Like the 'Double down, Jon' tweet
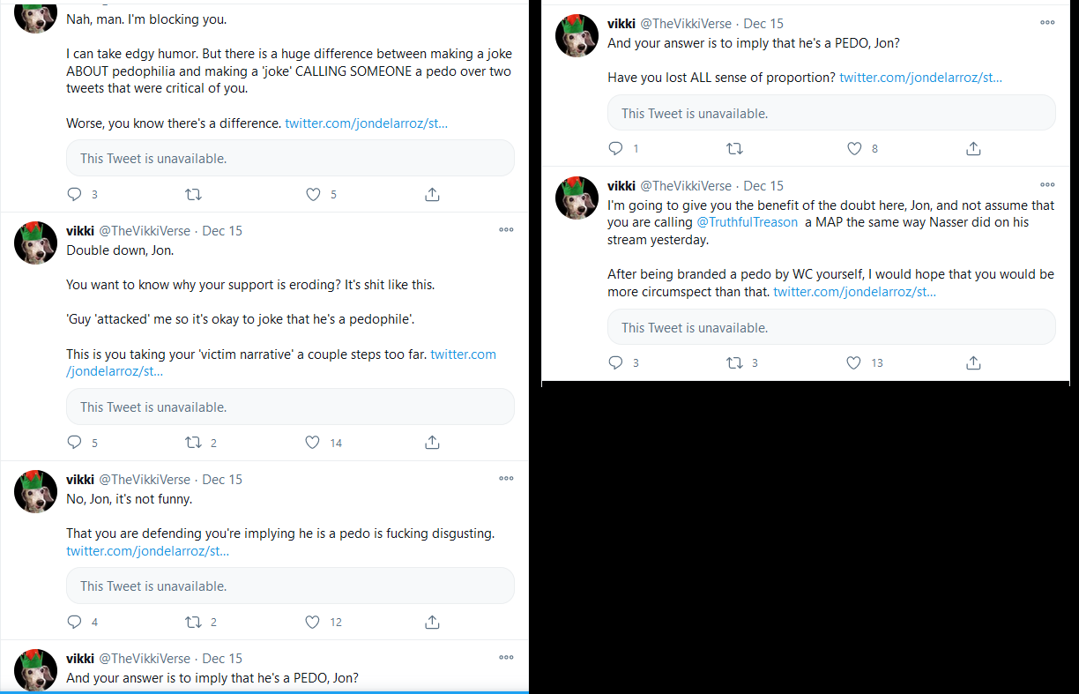The height and width of the screenshot is (694, 1079). [312, 443]
